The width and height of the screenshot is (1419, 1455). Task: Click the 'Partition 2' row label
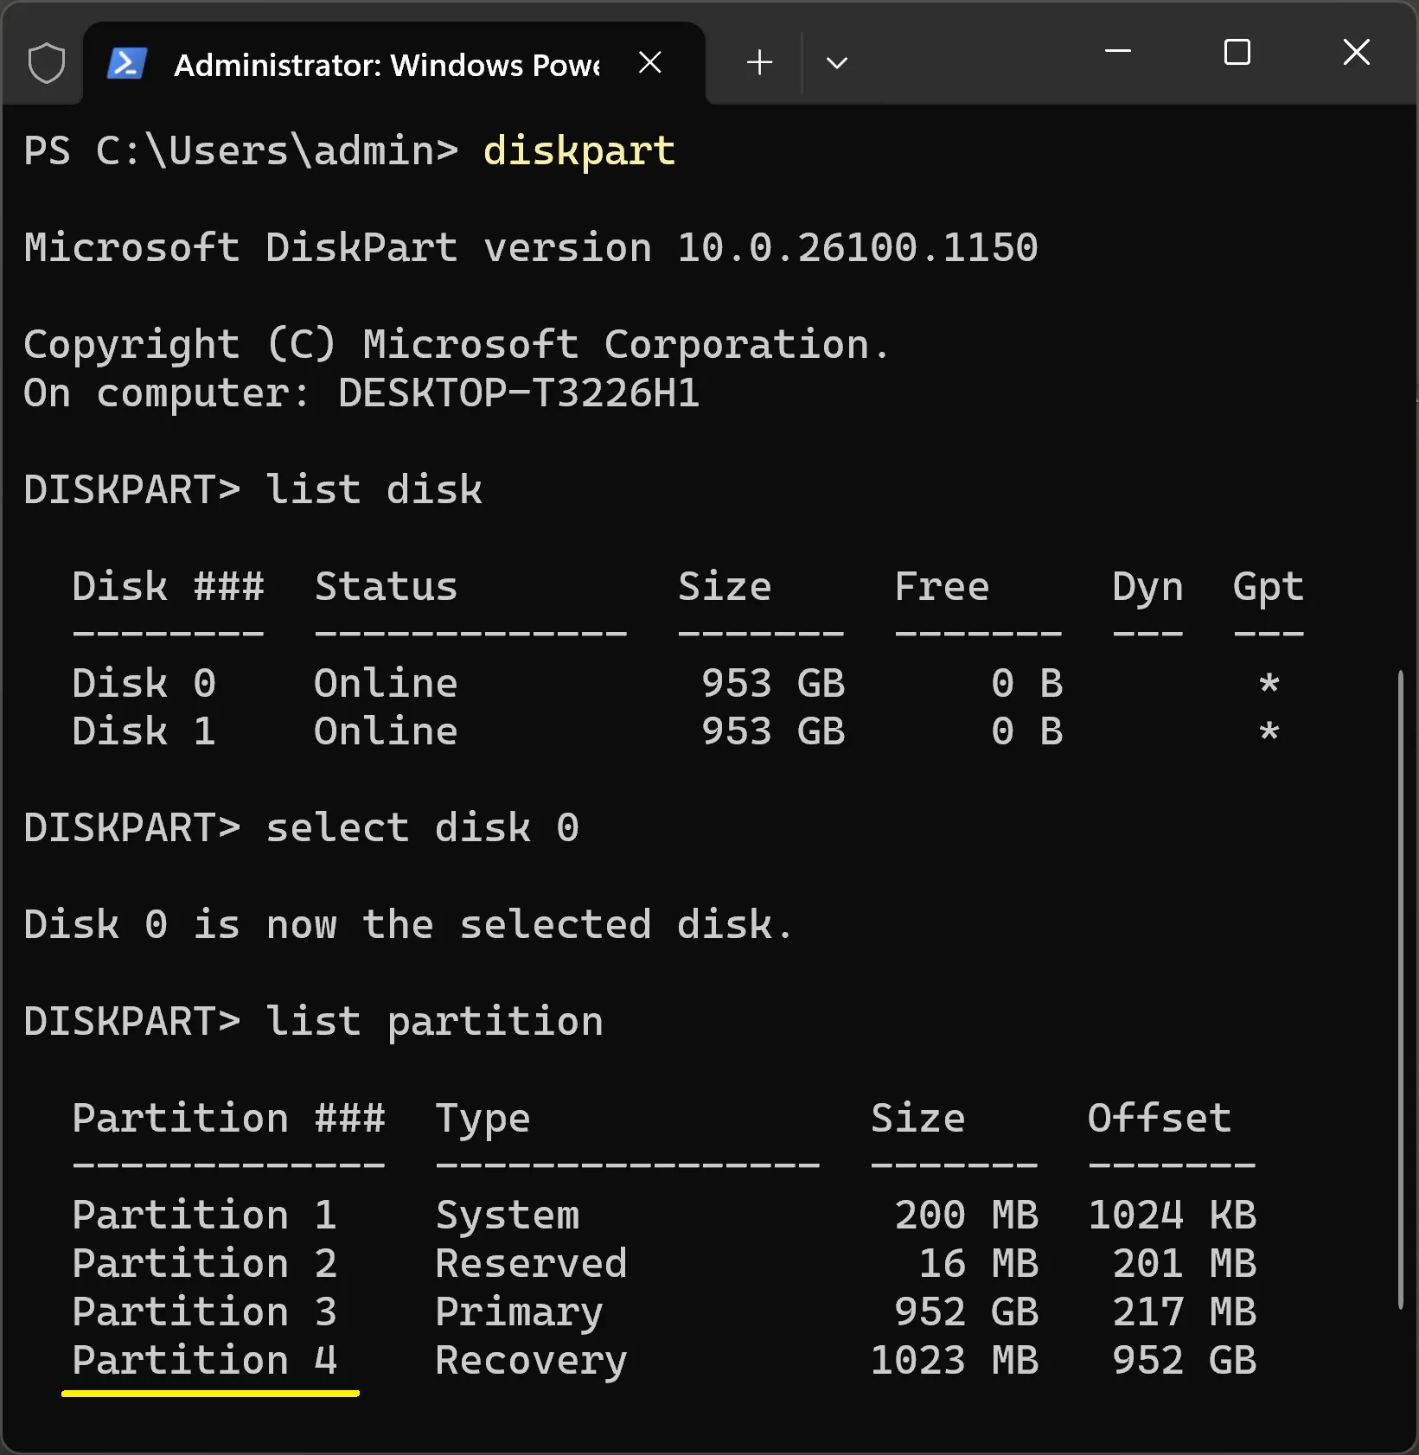(204, 1264)
